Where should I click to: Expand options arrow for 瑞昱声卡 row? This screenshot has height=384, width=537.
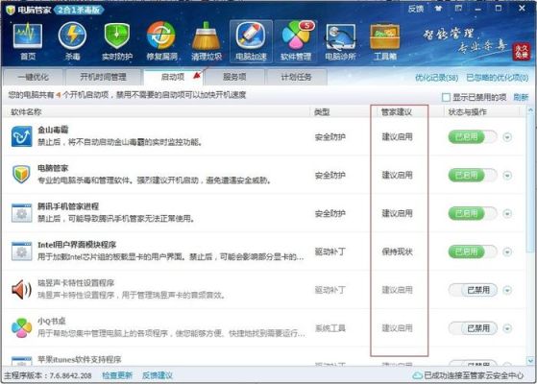tap(507, 291)
